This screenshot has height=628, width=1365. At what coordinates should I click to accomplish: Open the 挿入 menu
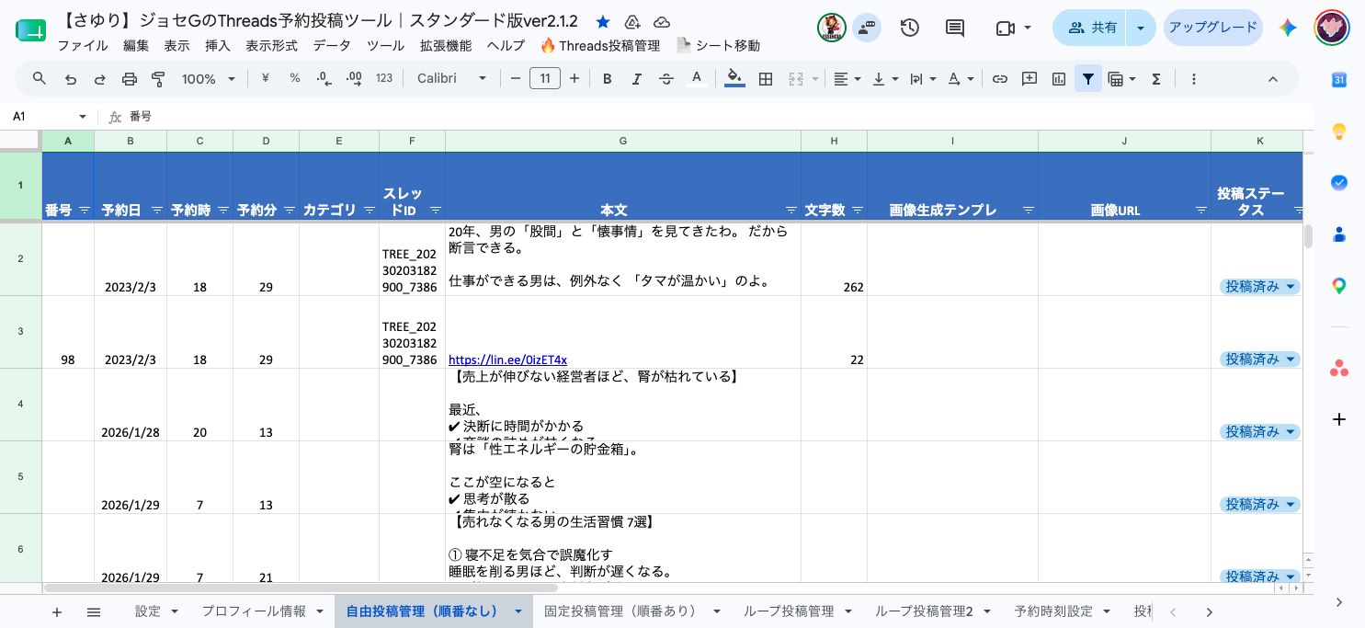click(x=218, y=45)
